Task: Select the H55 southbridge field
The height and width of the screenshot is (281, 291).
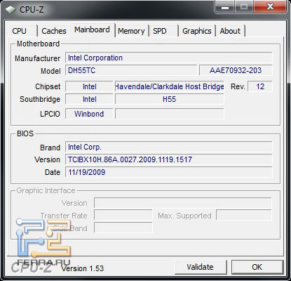Action: click(170, 99)
